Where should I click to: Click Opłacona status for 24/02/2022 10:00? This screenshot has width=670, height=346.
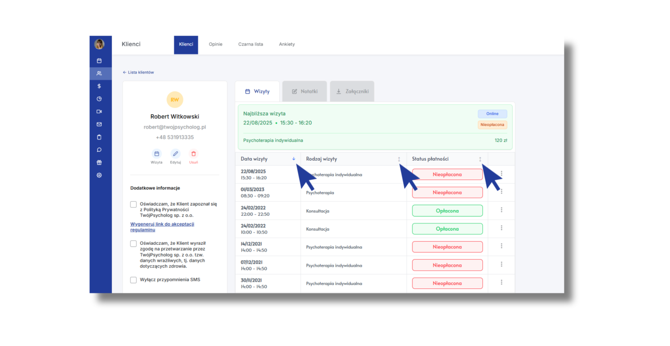(x=447, y=229)
